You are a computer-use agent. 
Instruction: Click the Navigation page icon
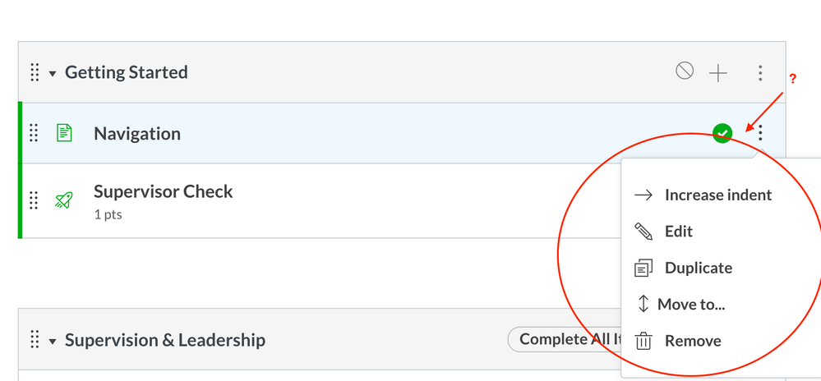pyautogui.click(x=64, y=133)
